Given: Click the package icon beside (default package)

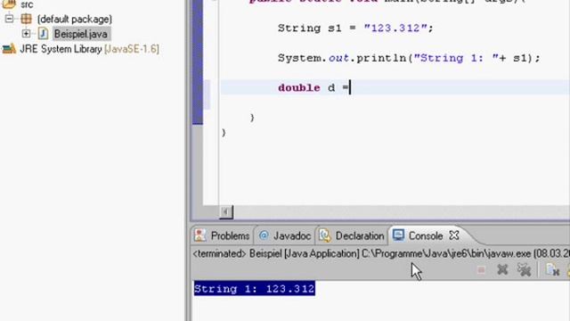Looking at the screenshot, I should (x=26, y=19).
